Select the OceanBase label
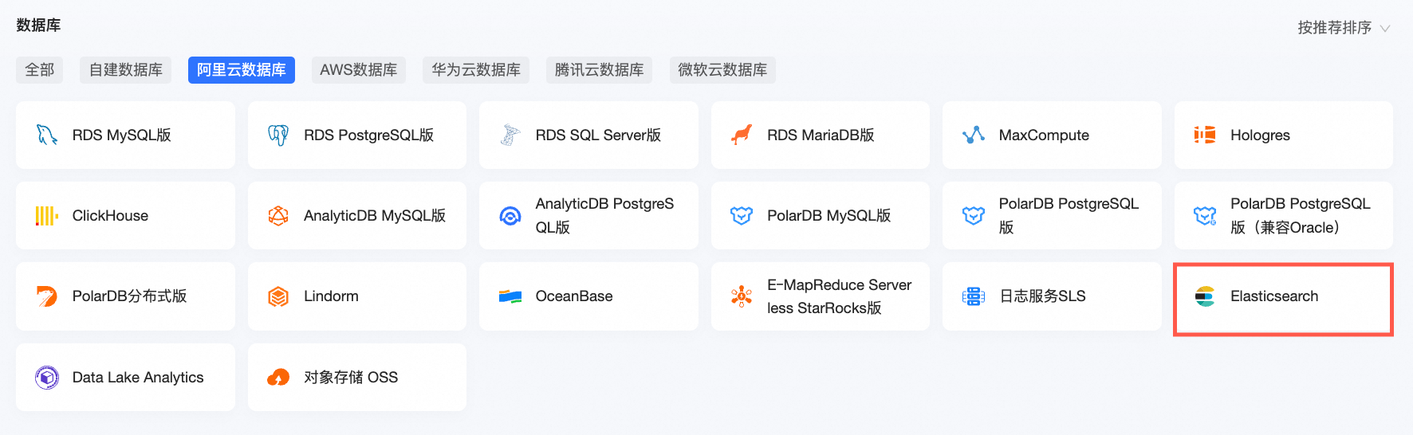The height and width of the screenshot is (435, 1413). coord(574,296)
